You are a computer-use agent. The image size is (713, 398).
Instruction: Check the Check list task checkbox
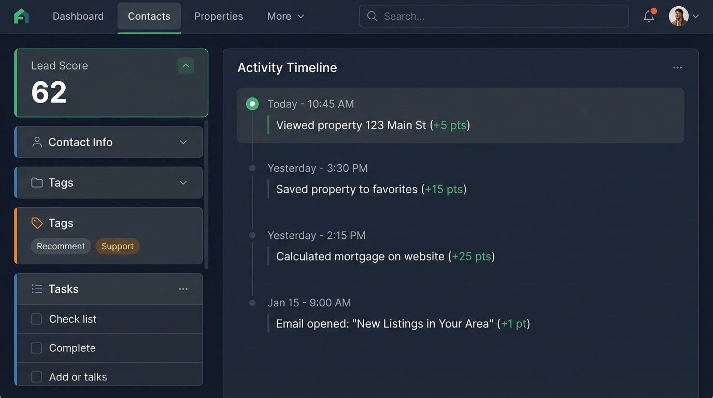(36, 319)
